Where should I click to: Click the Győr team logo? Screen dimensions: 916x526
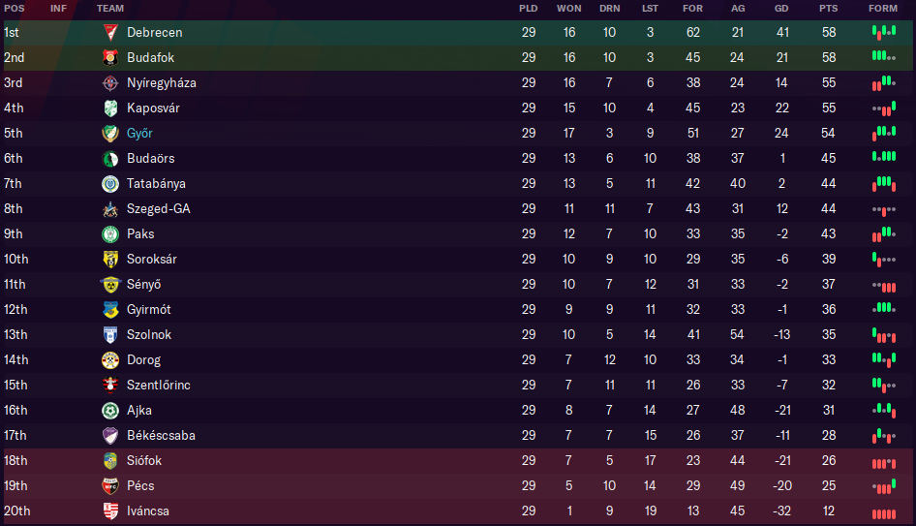pyautogui.click(x=110, y=133)
